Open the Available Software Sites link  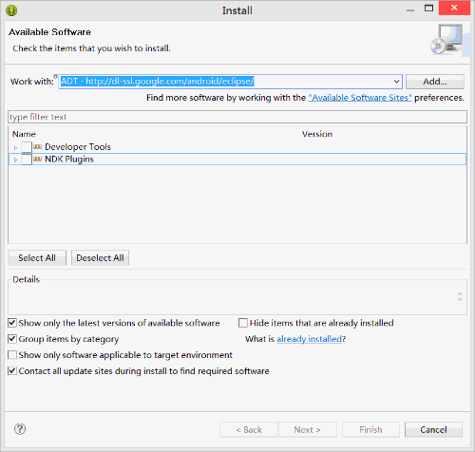click(360, 98)
